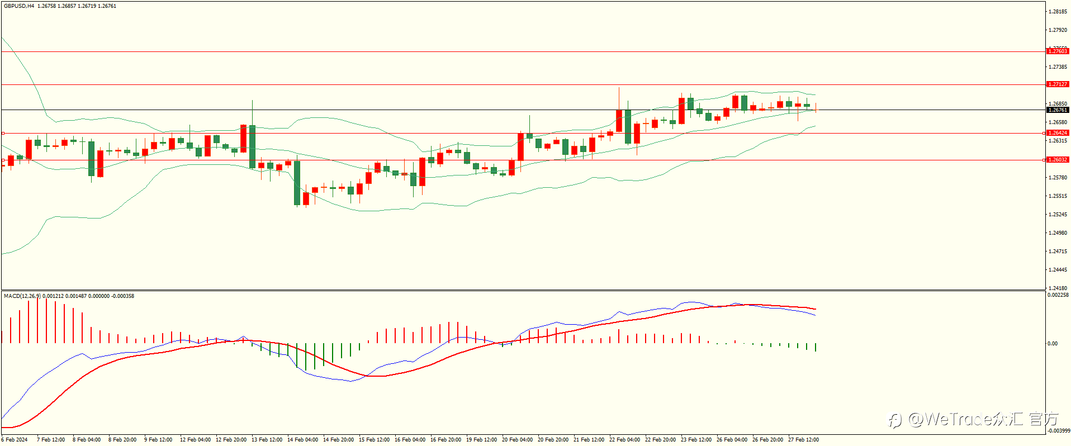Image resolution: width=1071 pixels, height=446 pixels.
Task: Click the 1.27385 price axis label
Action: (x=1058, y=67)
